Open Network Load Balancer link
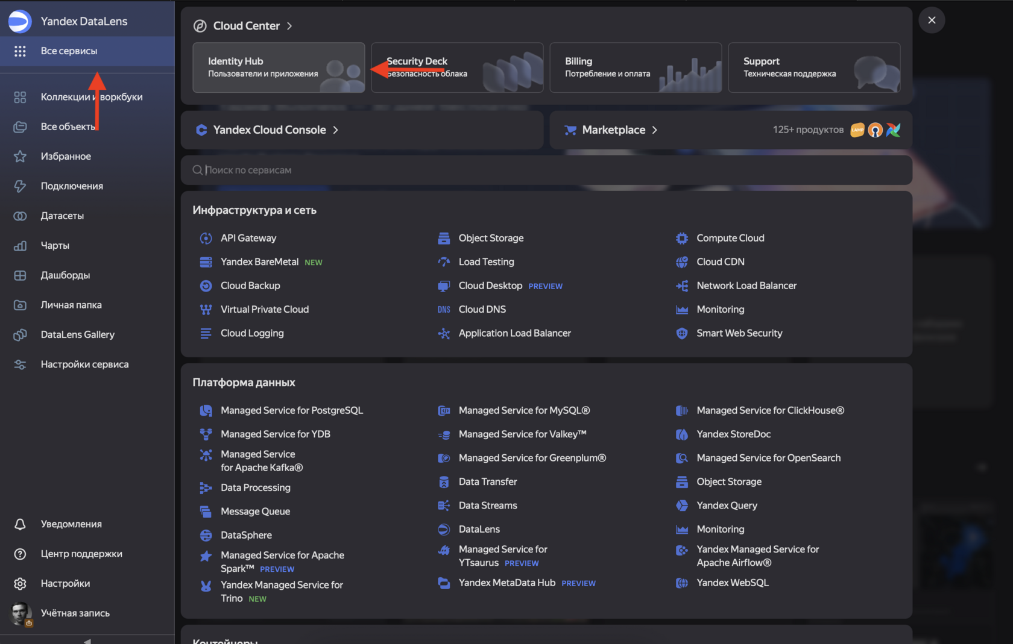This screenshot has width=1013, height=644. click(x=746, y=286)
